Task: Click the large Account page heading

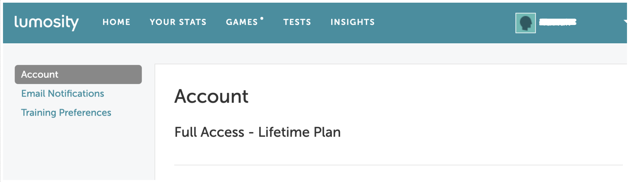Action: tap(211, 96)
